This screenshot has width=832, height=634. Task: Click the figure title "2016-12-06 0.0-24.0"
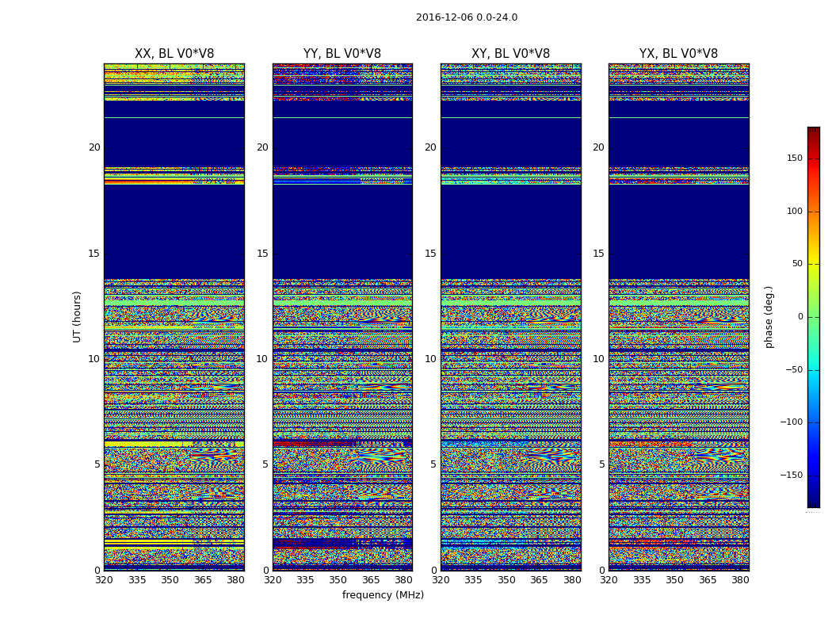pyautogui.click(x=466, y=17)
